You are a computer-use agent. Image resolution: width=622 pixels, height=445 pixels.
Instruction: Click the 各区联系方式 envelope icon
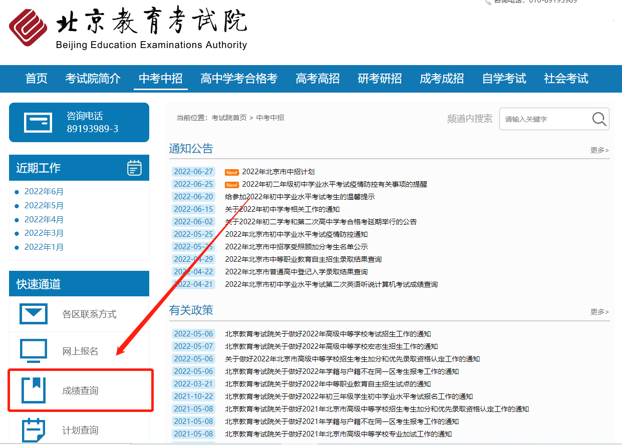pos(34,314)
